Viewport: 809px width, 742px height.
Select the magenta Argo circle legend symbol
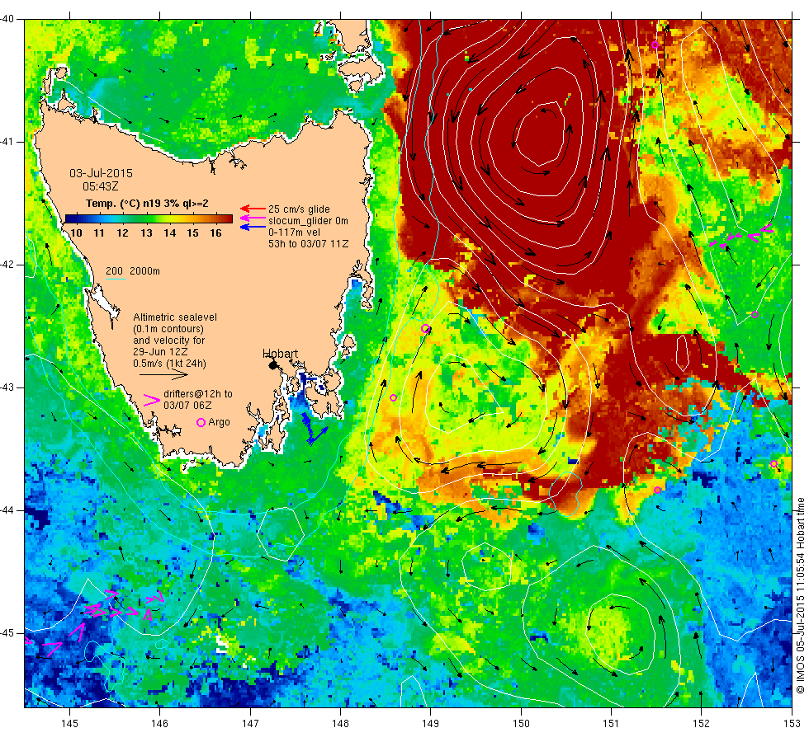[201, 422]
